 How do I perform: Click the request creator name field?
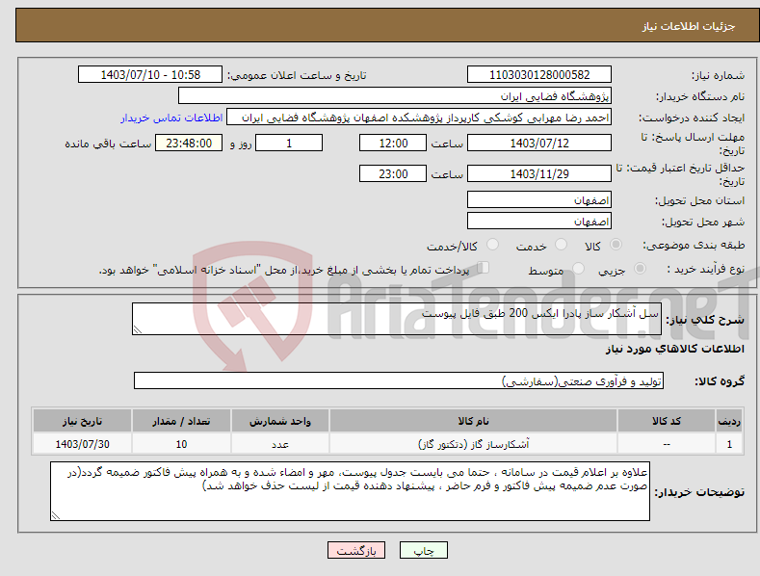pyautogui.click(x=419, y=118)
